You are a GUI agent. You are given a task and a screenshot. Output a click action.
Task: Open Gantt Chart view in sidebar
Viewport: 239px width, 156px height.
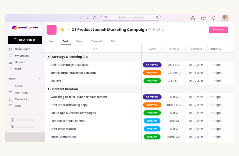pyautogui.click(x=22, y=93)
